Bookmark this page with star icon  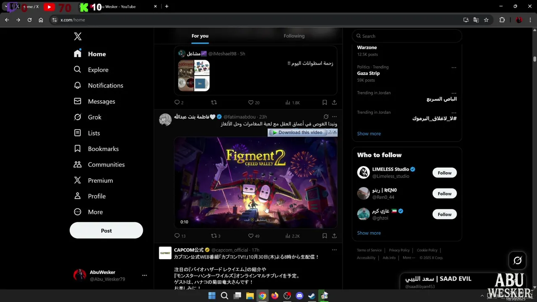coord(486,20)
